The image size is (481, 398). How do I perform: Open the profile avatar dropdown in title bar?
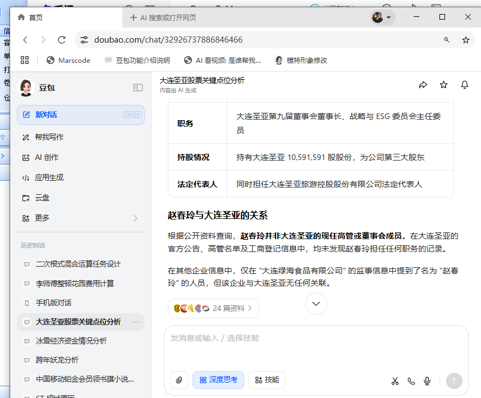pos(382,17)
